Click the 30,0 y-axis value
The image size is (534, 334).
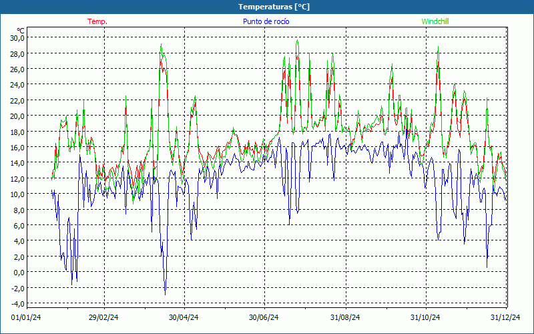(17, 38)
